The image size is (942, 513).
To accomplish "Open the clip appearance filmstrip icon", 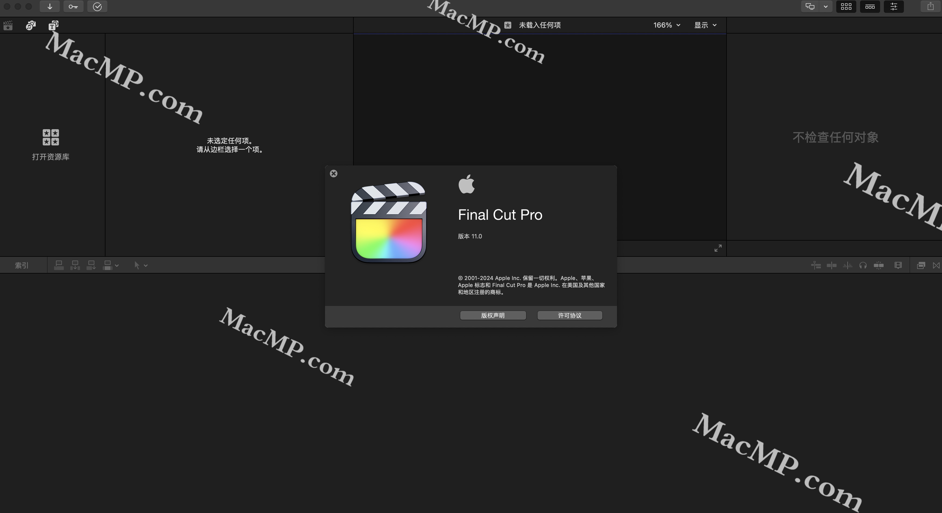I will coord(898,265).
